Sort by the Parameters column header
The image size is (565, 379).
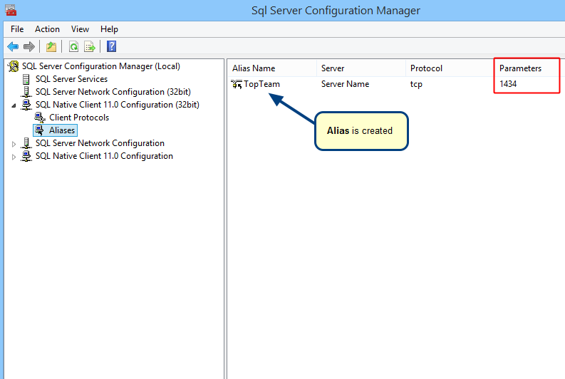(x=520, y=68)
